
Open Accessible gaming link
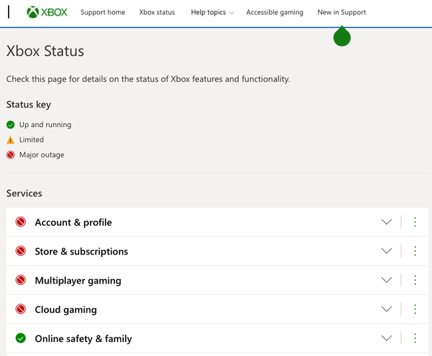274,13
